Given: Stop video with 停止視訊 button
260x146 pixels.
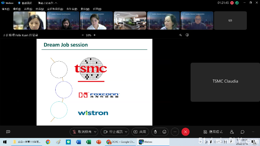Looking at the screenshot, I should pyautogui.click(x=113, y=132).
